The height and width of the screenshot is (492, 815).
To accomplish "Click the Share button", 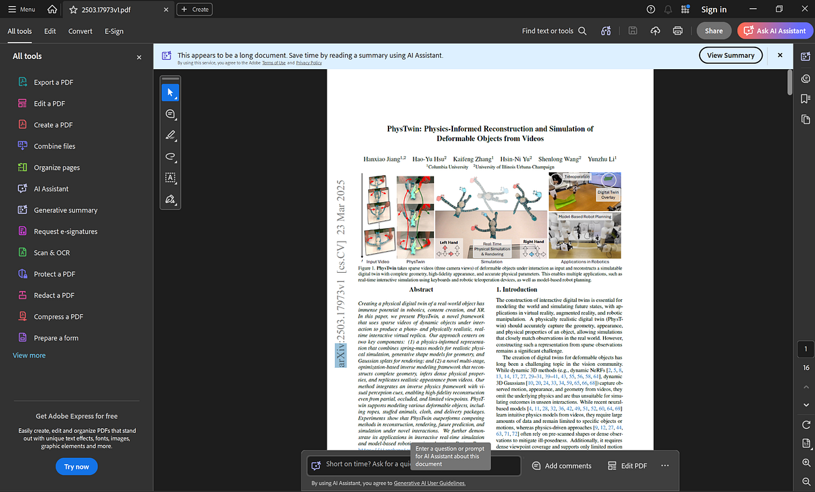I will (x=714, y=31).
